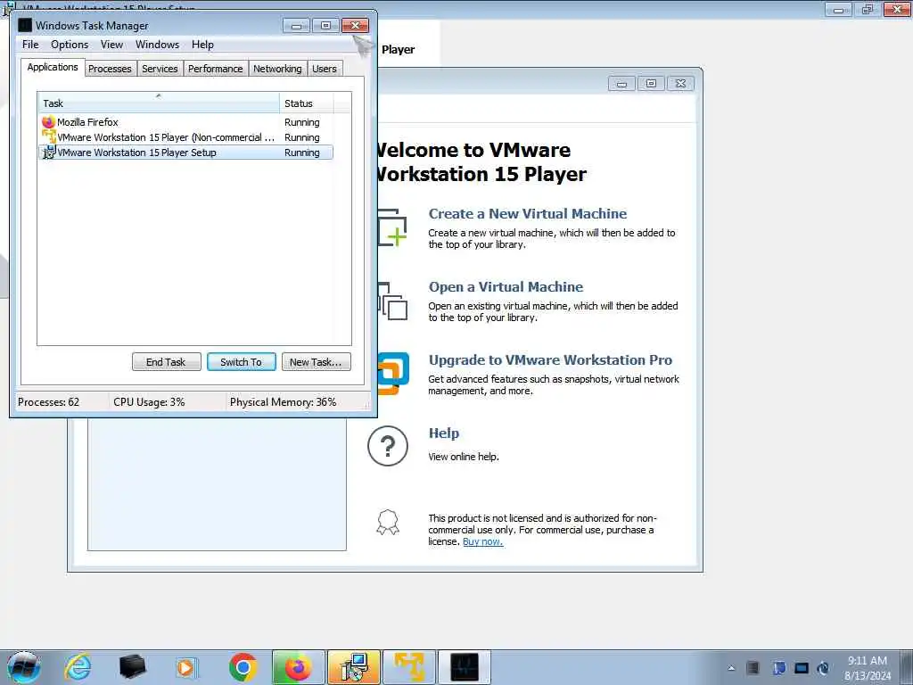This screenshot has width=913, height=685.
Task: Open the Create a New Virtual Machine icon
Action: [392, 227]
